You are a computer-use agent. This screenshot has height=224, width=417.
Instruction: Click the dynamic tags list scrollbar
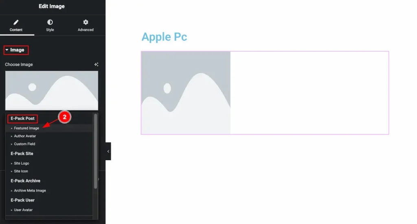click(x=95, y=152)
